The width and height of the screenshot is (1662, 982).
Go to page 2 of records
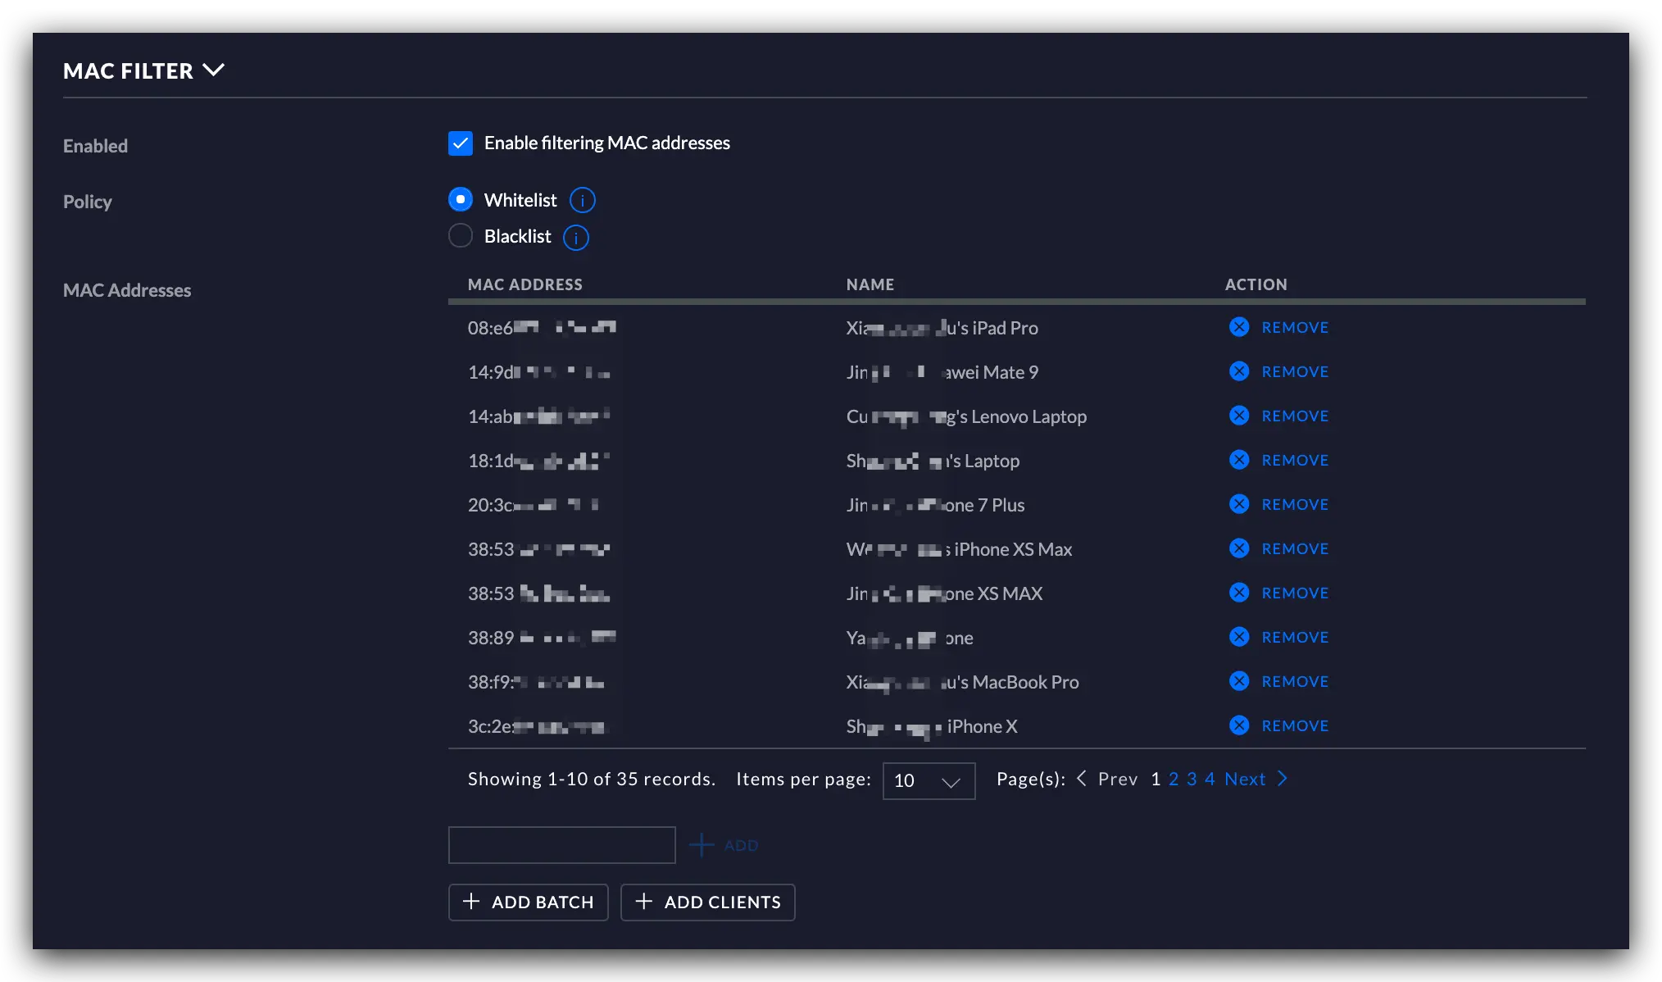pyautogui.click(x=1174, y=779)
